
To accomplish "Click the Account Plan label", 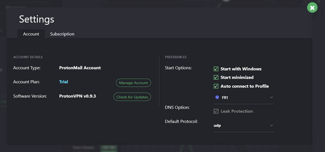I will pyautogui.click(x=26, y=82).
